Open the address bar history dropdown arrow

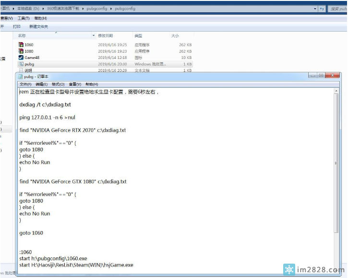click(x=315, y=9)
